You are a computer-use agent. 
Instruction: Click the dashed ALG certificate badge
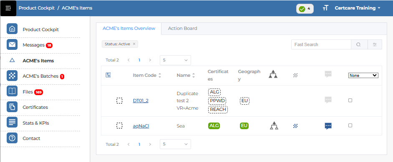click(214, 92)
